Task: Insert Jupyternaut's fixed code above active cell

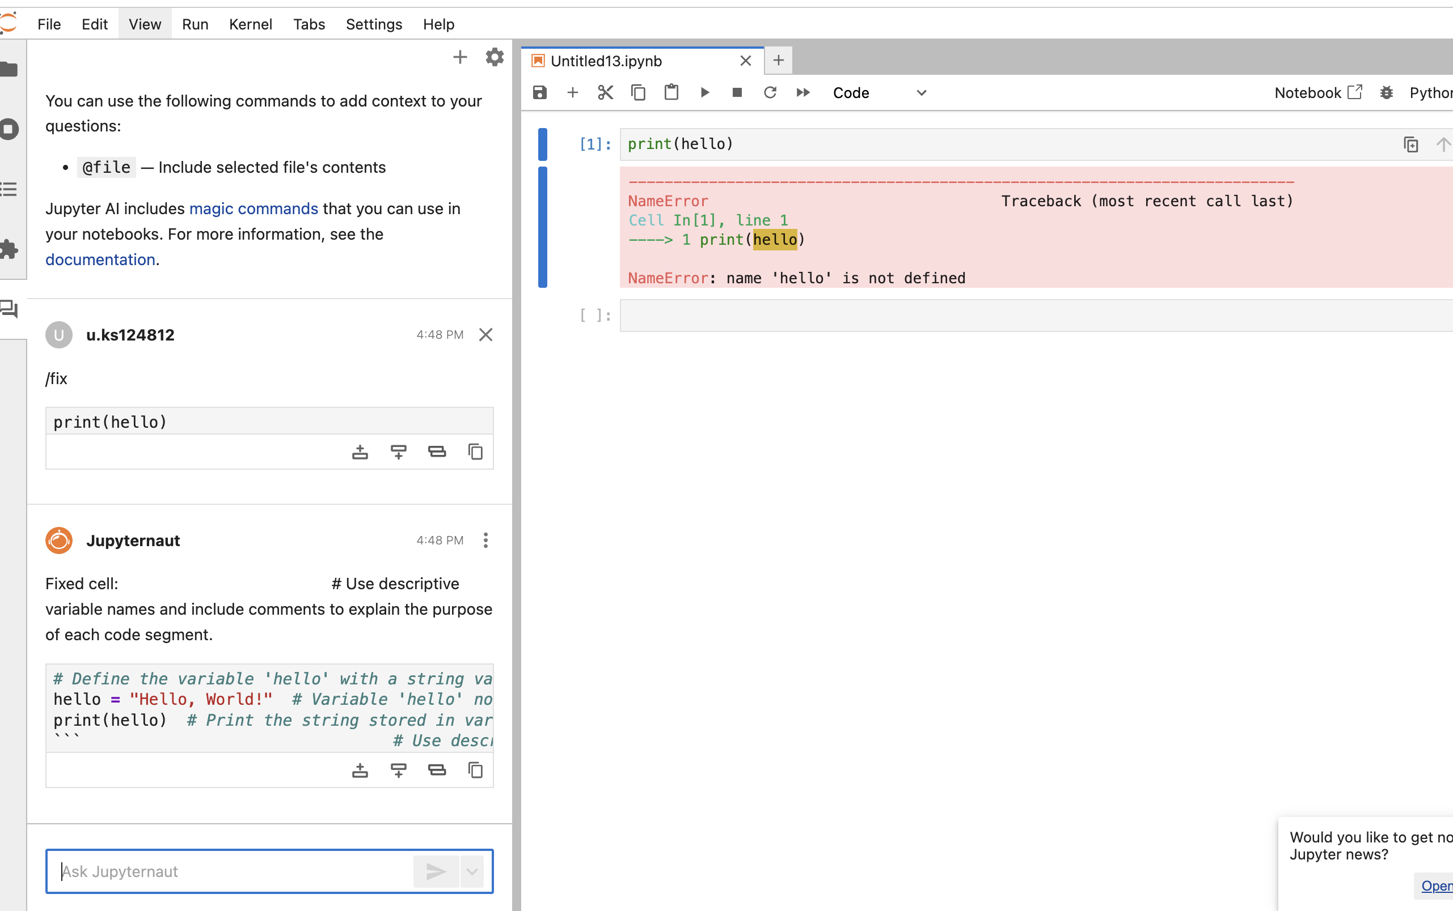Action: point(360,770)
